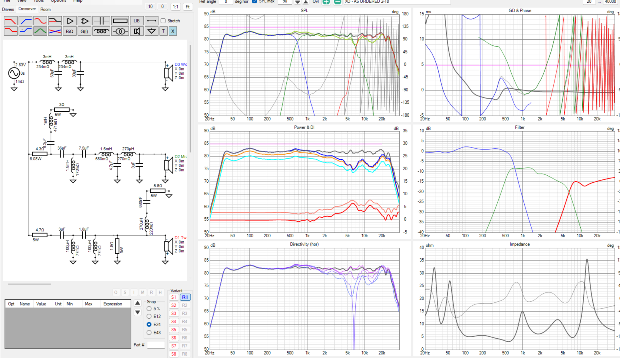The width and height of the screenshot is (620, 358).
Task: Click the 1:1 zoom button
Action: 175,7
